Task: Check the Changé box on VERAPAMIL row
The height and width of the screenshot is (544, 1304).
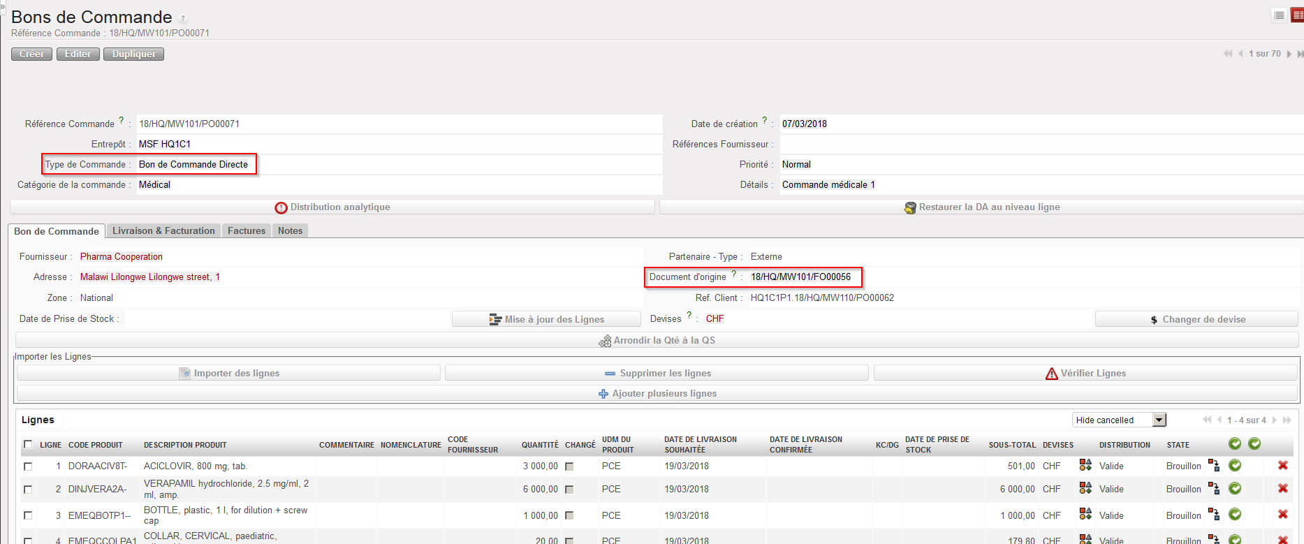Action: (569, 490)
